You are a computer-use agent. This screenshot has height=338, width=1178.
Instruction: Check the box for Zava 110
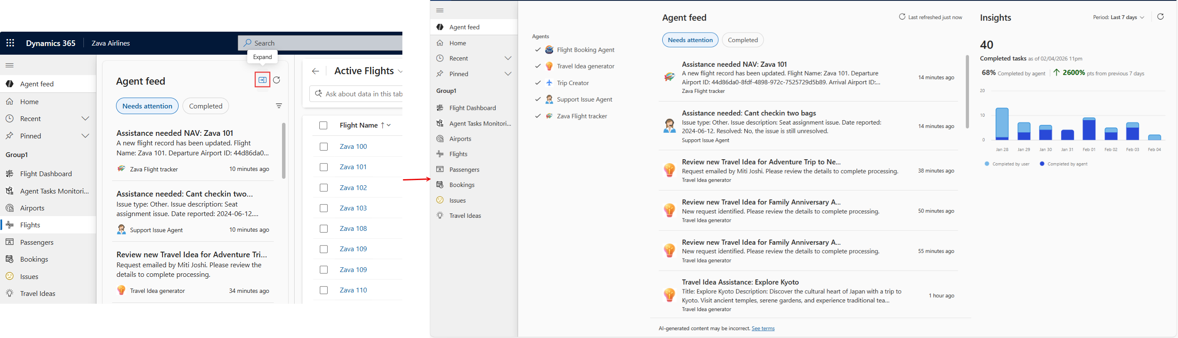(x=323, y=290)
